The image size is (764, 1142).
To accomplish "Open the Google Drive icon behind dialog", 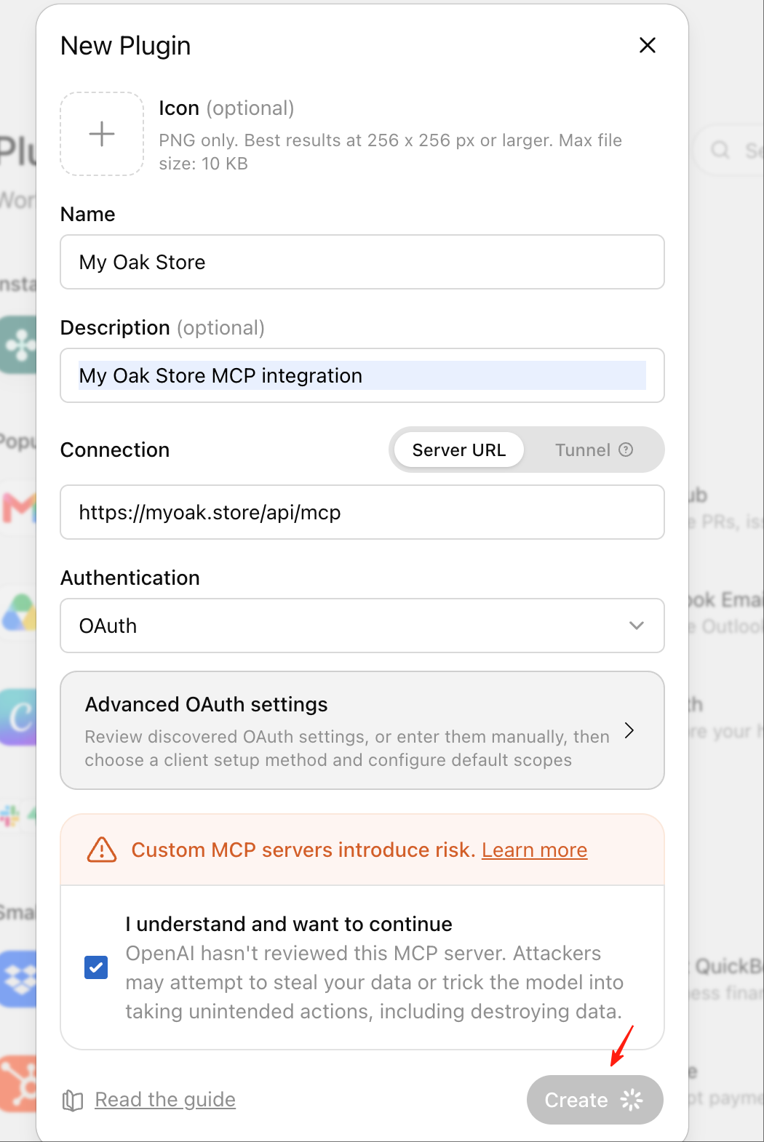I will (x=20, y=612).
